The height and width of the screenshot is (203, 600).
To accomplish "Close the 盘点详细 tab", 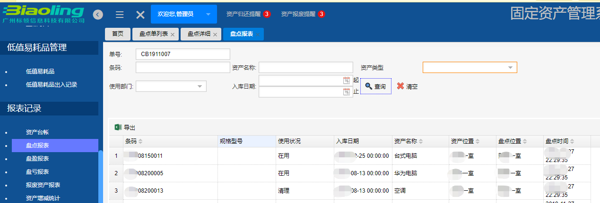I will coord(215,34).
